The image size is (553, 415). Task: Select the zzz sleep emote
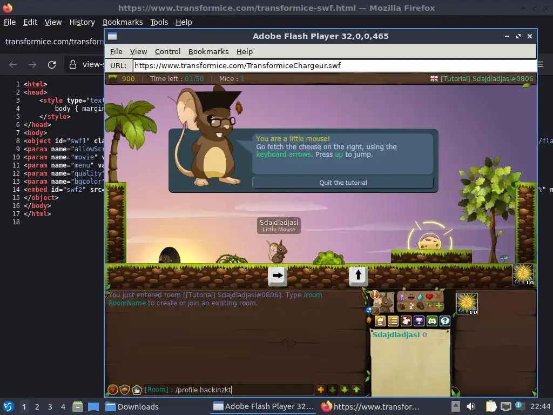(412, 306)
